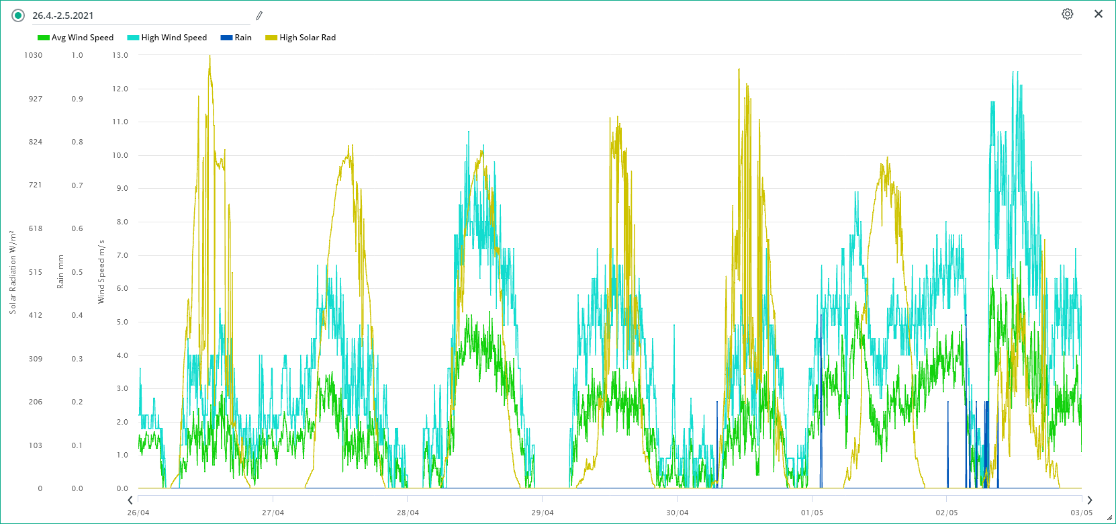Image resolution: width=1116 pixels, height=524 pixels.
Task: Open chart settings via gear icon
Action: (x=1067, y=14)
